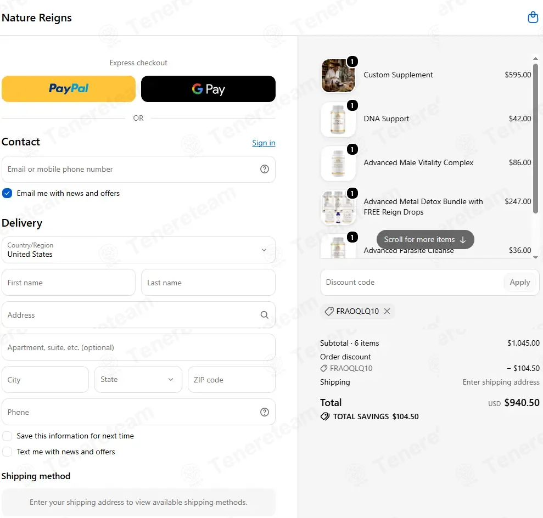Open the shopping bag cart icon
Screen dimensions: 543x518
pyautogui.click(x=533, y=17)
